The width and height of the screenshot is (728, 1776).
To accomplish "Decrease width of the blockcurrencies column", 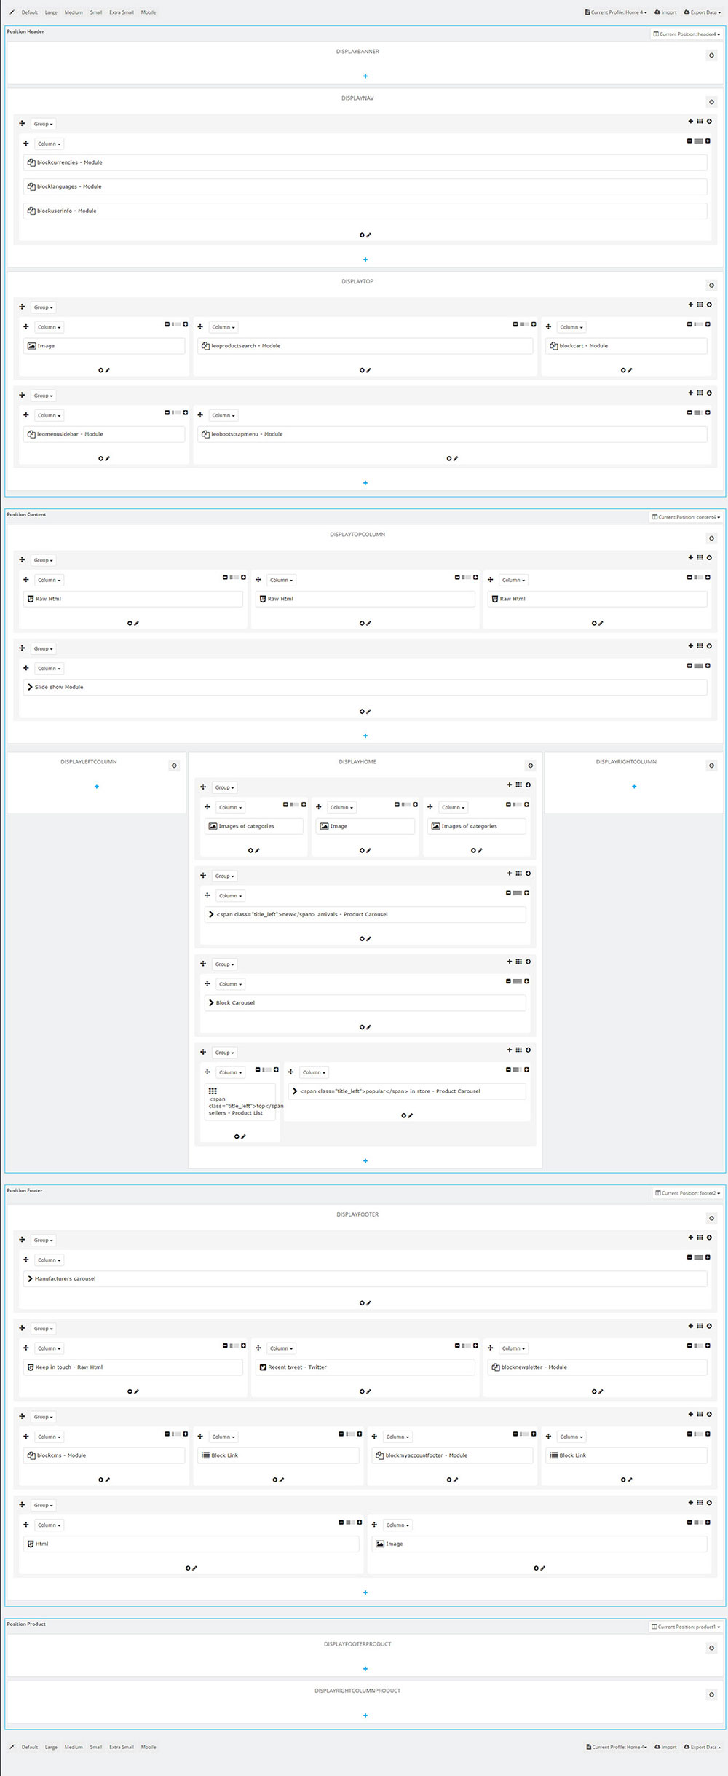I will click(x=689, y=141).
